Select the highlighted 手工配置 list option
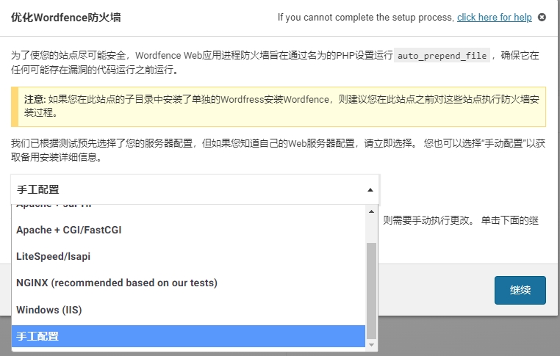Screen dimensions: 560x356 pos(188,336)
